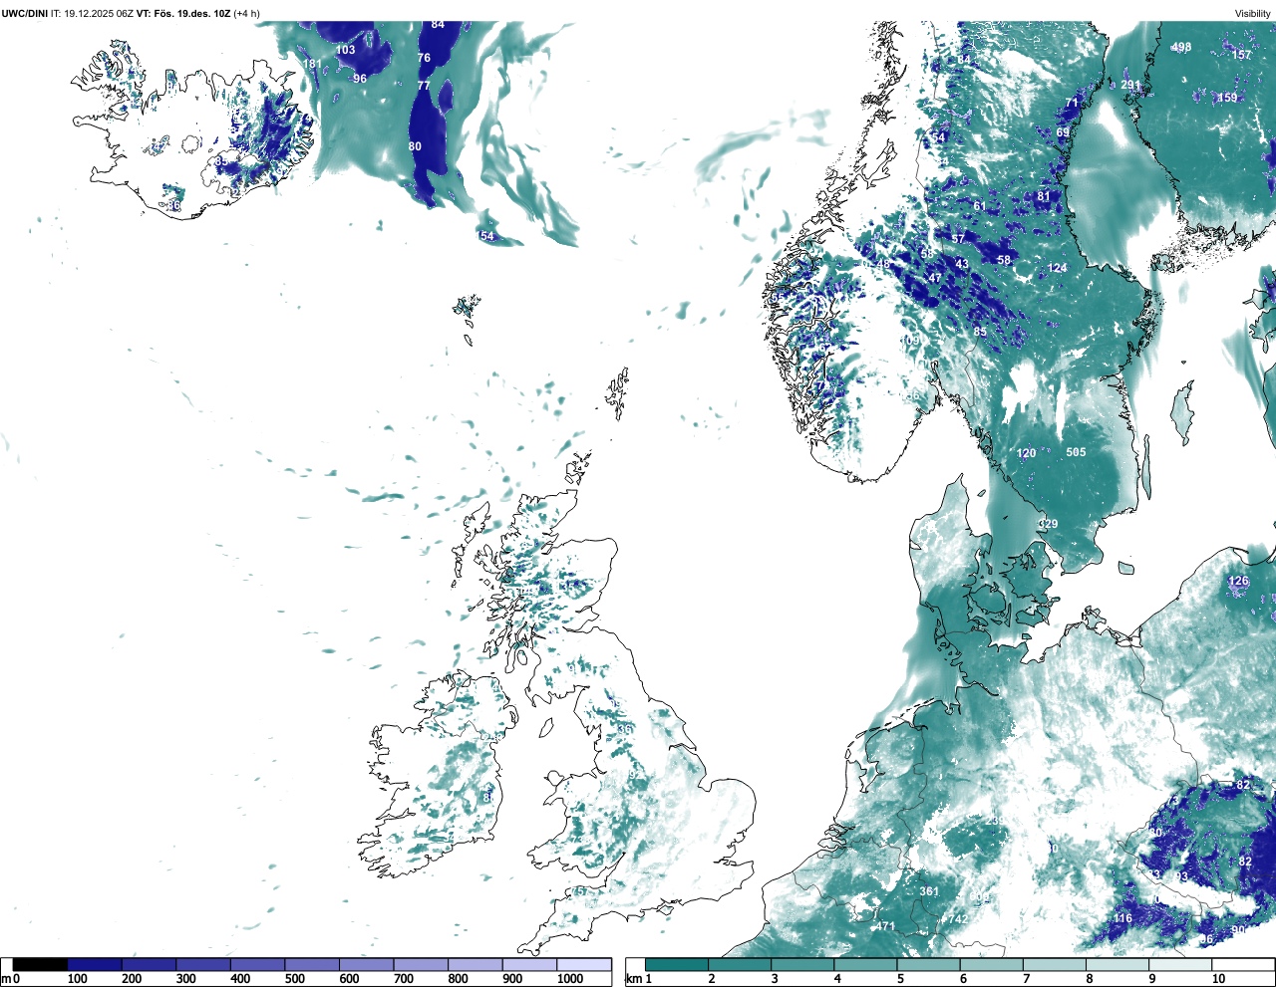Click the 'km' unit label on the legend

point(632,979)
